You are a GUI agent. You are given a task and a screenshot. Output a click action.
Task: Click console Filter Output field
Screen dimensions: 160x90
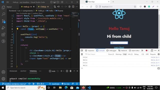pos(96,54)
